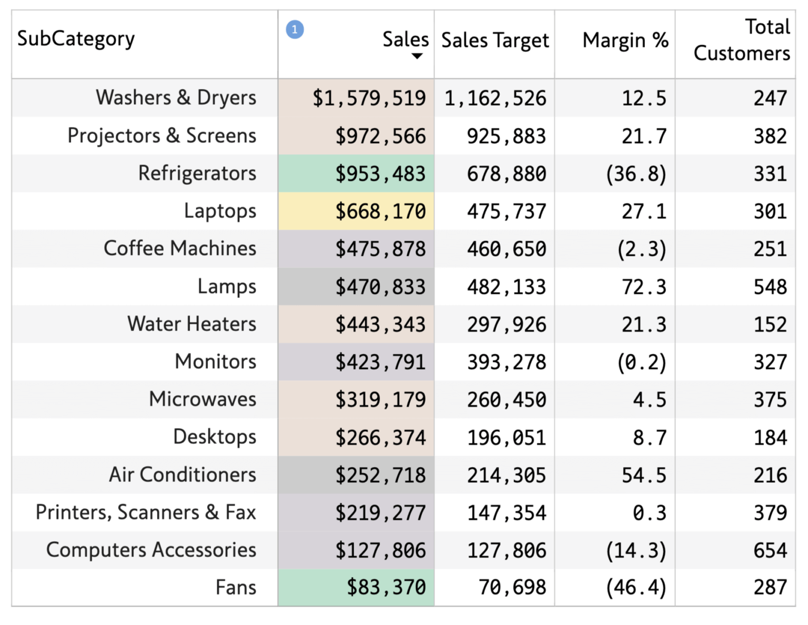Click the SubCategory column header
This screenshot has width=808, height=625.
click(76, 38)
